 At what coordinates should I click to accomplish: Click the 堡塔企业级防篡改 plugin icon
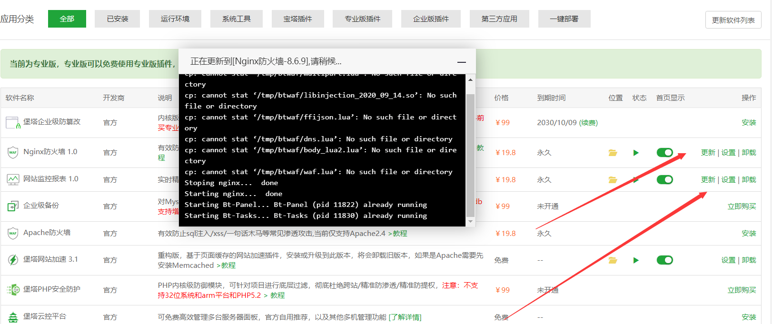tap(13, 123)
